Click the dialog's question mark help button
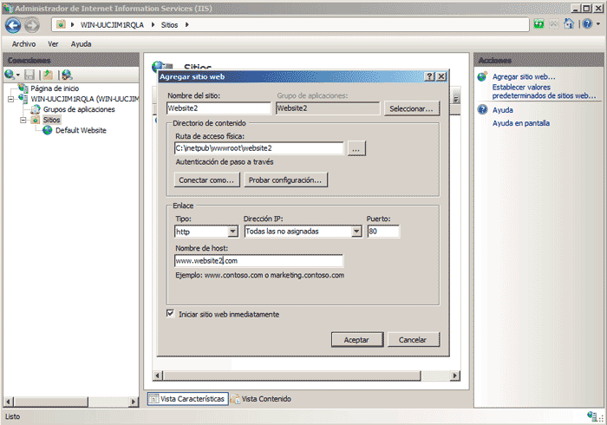 pos(430,76)
